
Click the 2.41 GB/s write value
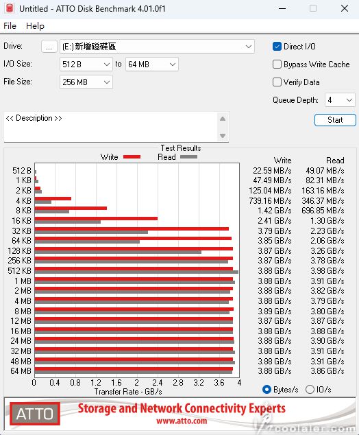coord(275,220)
